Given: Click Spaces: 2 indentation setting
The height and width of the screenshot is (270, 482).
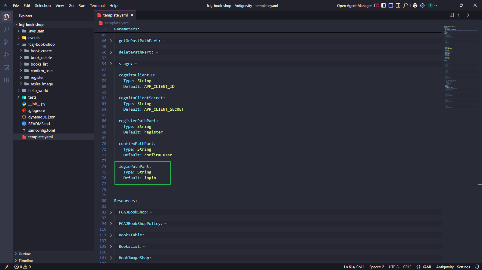Looking at the screenshot, I should click(377, 267).
